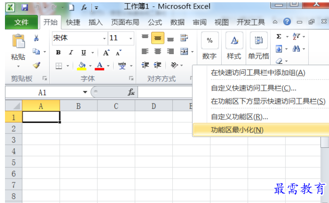Switch to the 页面布局 tab
This screenshot has width=329, height=203.
125,22
